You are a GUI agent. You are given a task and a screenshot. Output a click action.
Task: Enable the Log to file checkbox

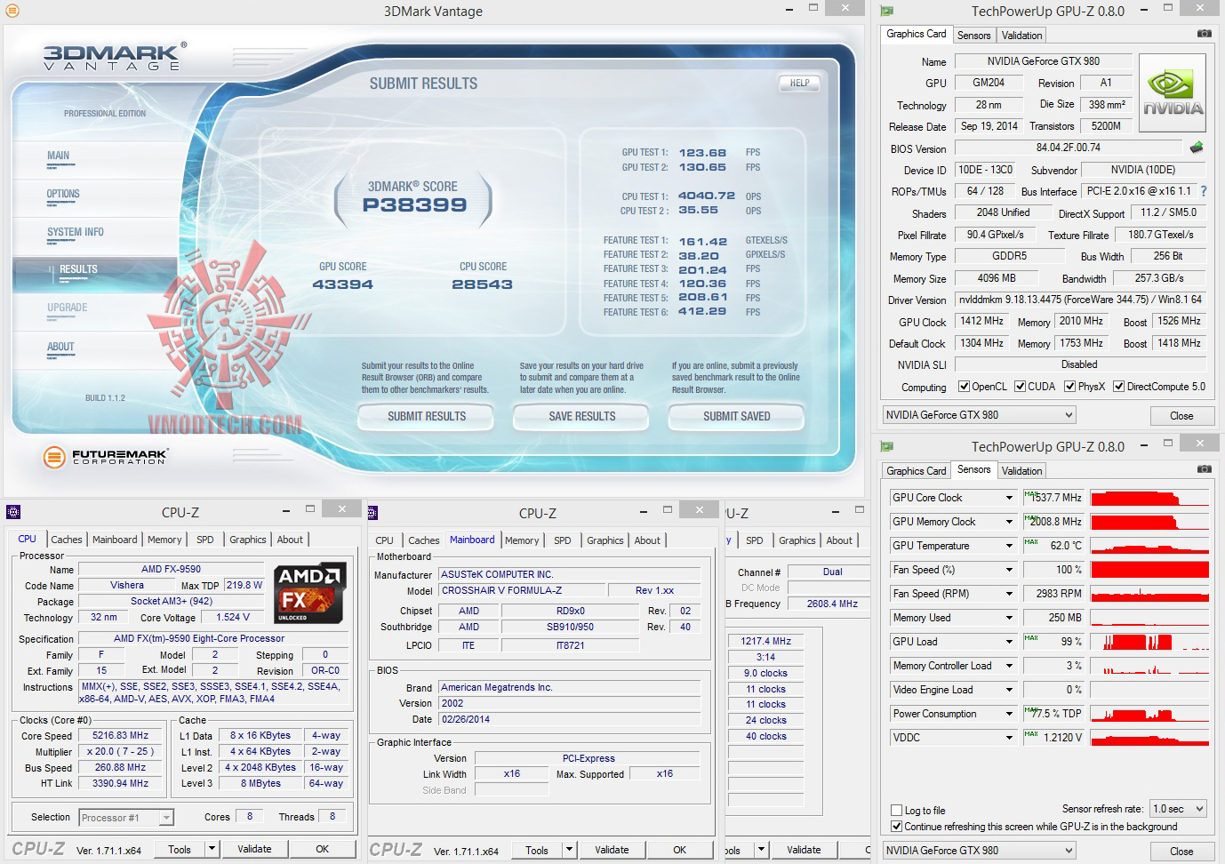click(897, 811)
